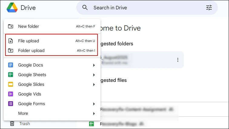Click the Alt+C then F shortcut text

pos(86,26)
